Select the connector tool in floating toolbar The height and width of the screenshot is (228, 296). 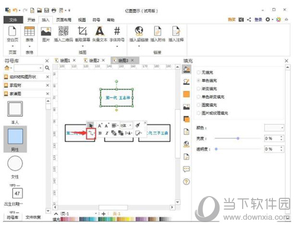[x=91, y=133]
